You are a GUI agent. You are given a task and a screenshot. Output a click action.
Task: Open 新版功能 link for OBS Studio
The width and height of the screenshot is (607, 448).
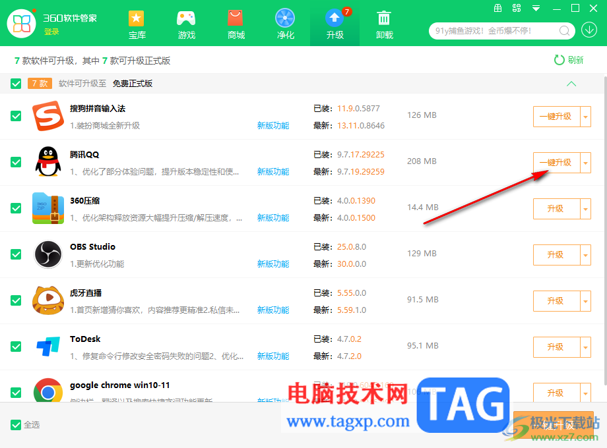273,264
